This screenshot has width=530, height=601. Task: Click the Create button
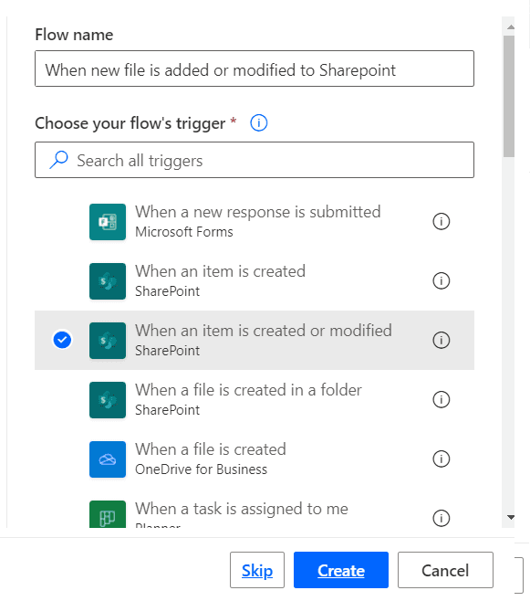(341, 570)
